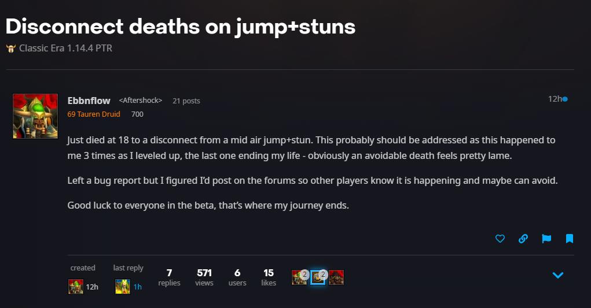Copy post link via chain icon
The width and height of the screenshot is (591, 308).
click(x=523, y=238)
